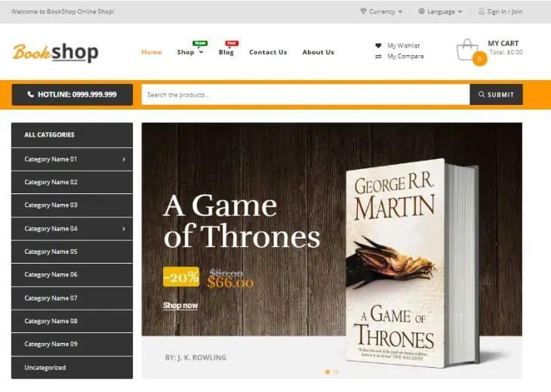The image size is (551, 392).
Task: Open the Blog menu item
Action: pyautogui.click(x=226, y=52)
